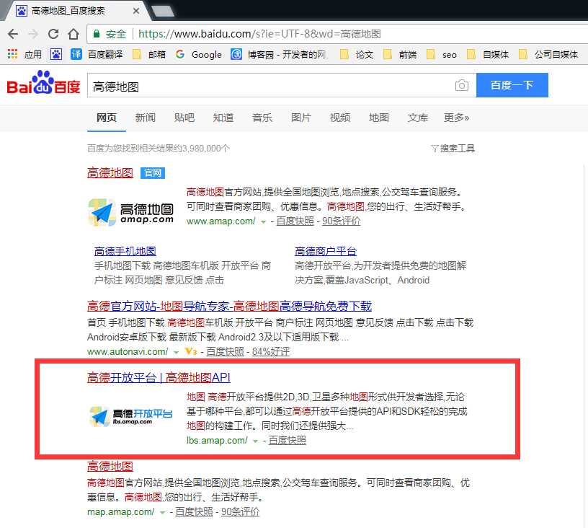Select the 网页 tab
Screen dimensions: 588x528
point(107,118)
